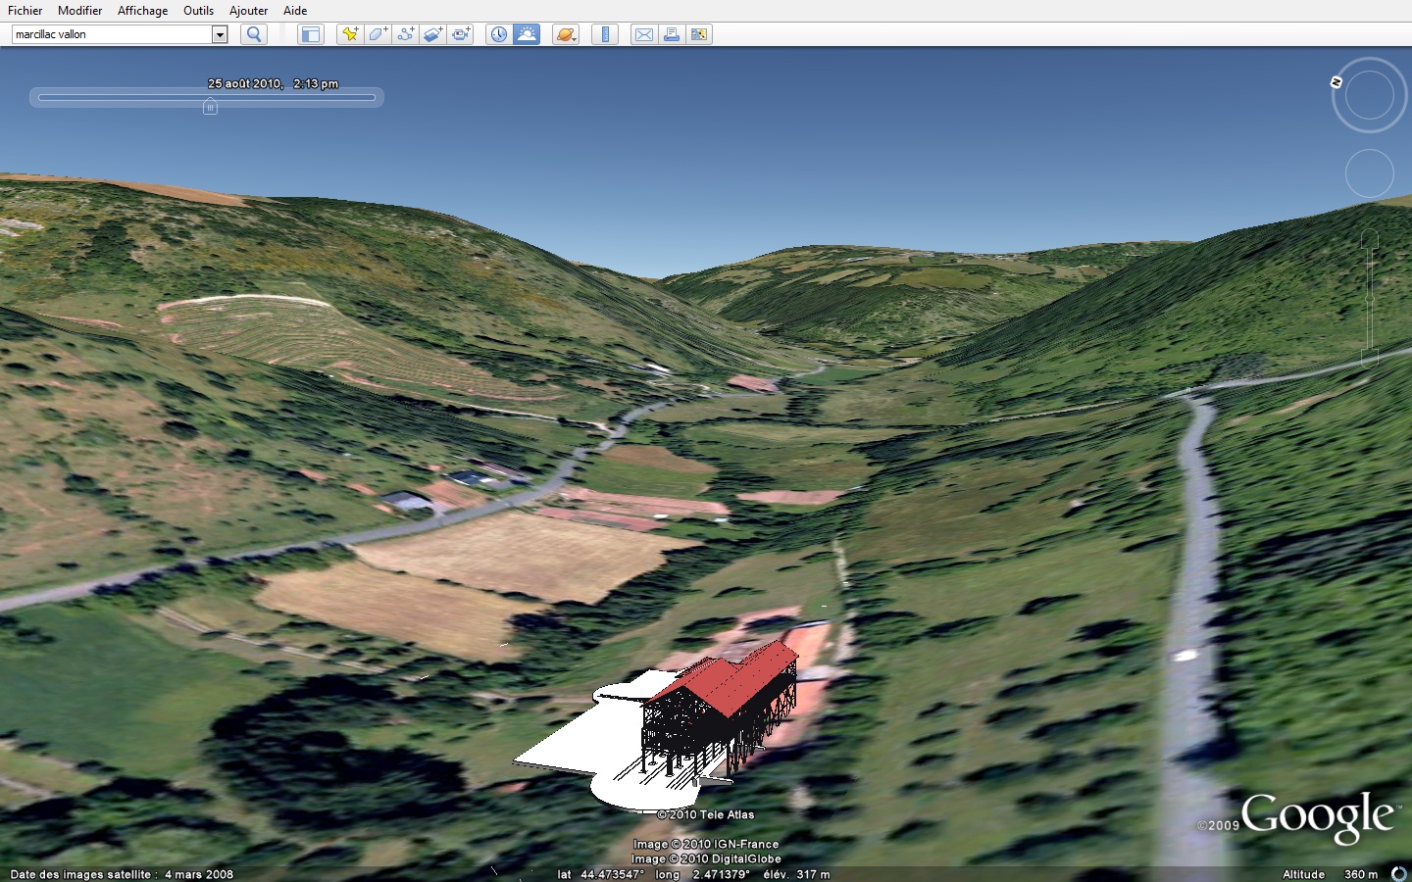Open the ruler measuring tool
This screenshot has width=1412, height=882.
click(605, 34)
